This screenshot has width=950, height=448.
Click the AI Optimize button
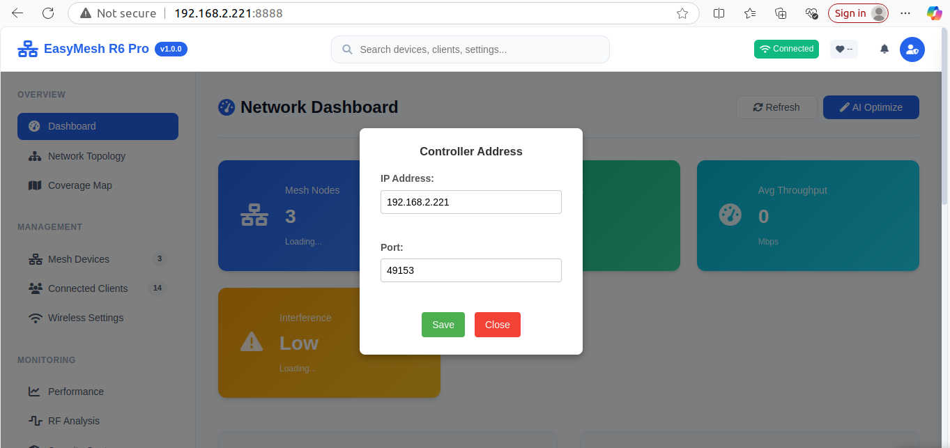(x=871, y=107)
